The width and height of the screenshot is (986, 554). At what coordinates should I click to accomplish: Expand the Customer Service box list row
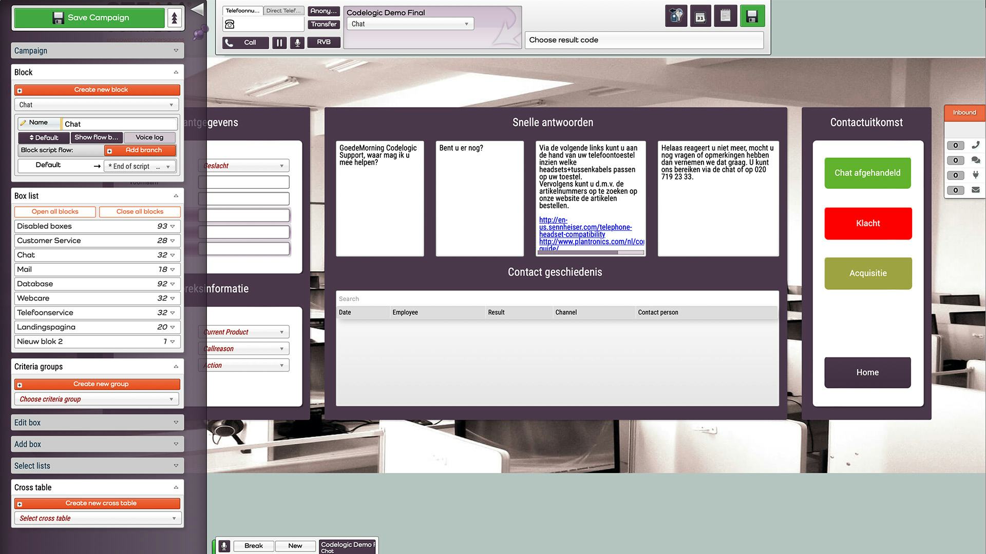pos(97,241)
